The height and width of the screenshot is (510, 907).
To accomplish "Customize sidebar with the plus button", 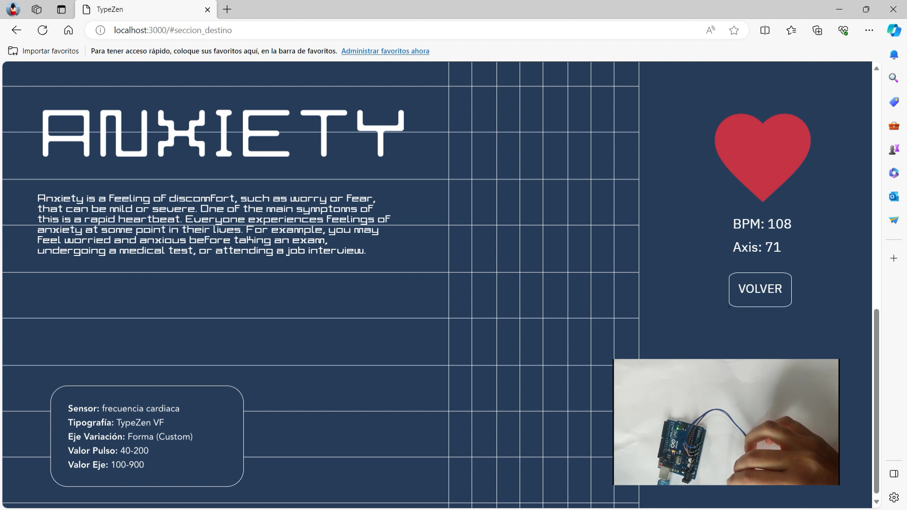I will point(894,258).
